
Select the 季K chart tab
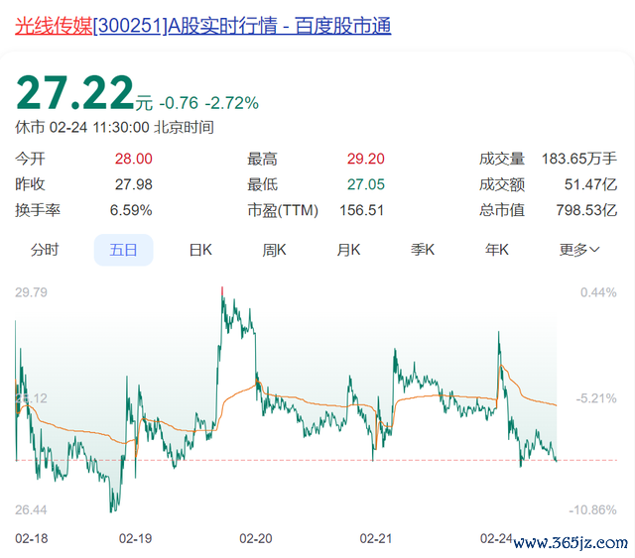click(423, 250)
